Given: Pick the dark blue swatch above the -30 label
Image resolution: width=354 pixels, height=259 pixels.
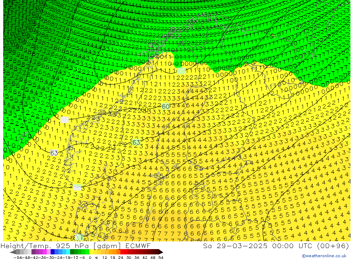Looking at the screenshot, I should [x=52, y=252].
